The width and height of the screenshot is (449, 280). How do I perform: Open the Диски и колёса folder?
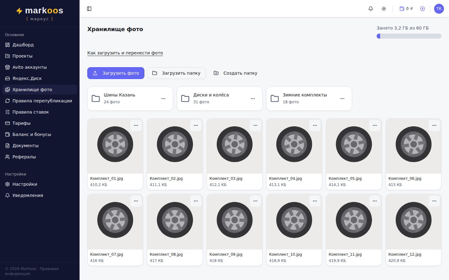(x=220, y=99)
